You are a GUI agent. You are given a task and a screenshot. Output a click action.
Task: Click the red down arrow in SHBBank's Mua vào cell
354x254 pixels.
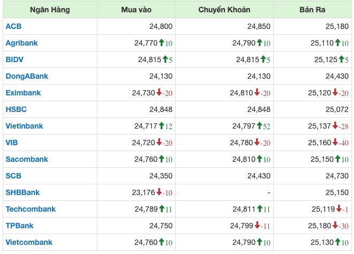tap(159, 192)
